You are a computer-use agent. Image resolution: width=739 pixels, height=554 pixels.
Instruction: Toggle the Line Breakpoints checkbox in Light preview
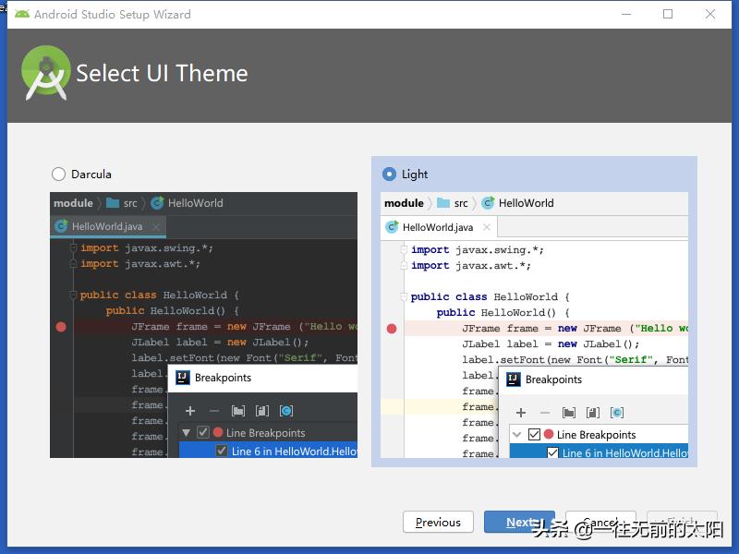point(532,433)
